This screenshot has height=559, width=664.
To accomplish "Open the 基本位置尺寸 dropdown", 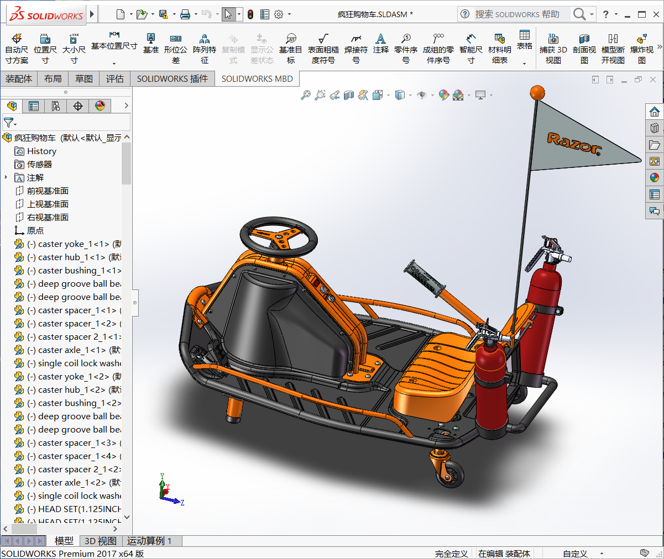I will [x=114, y=63].
